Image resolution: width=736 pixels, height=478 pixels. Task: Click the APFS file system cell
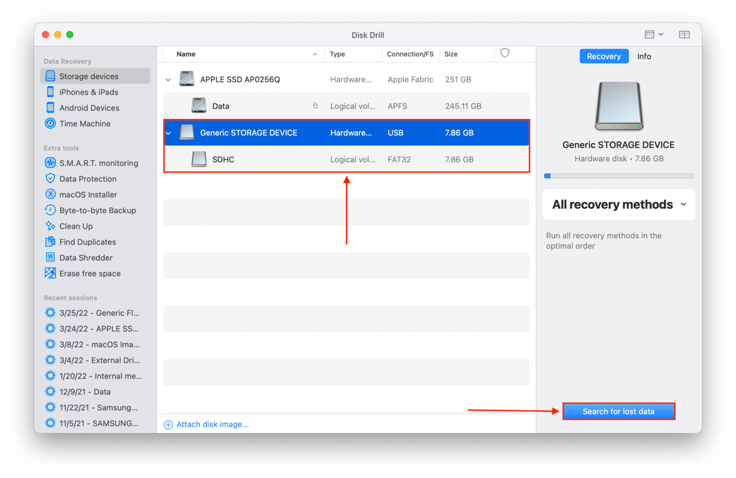click(x=396, y=106)
